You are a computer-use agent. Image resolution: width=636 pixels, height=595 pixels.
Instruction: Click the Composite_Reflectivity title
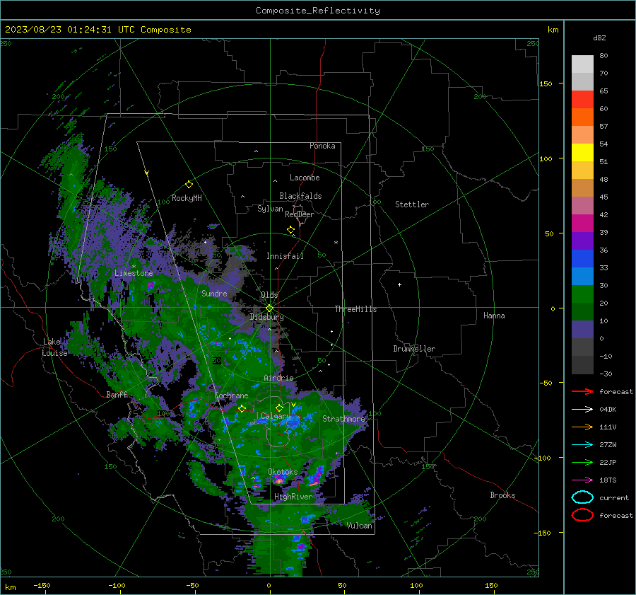318,11
